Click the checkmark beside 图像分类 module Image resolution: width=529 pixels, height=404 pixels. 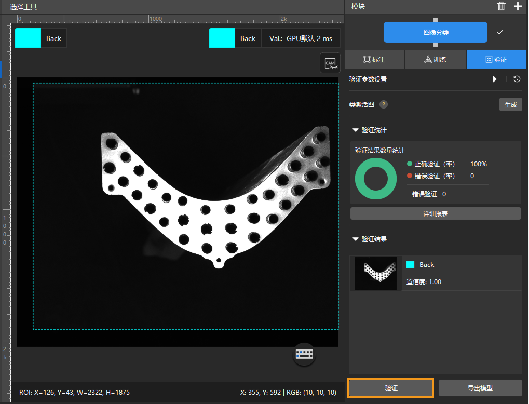coord(499,32)
